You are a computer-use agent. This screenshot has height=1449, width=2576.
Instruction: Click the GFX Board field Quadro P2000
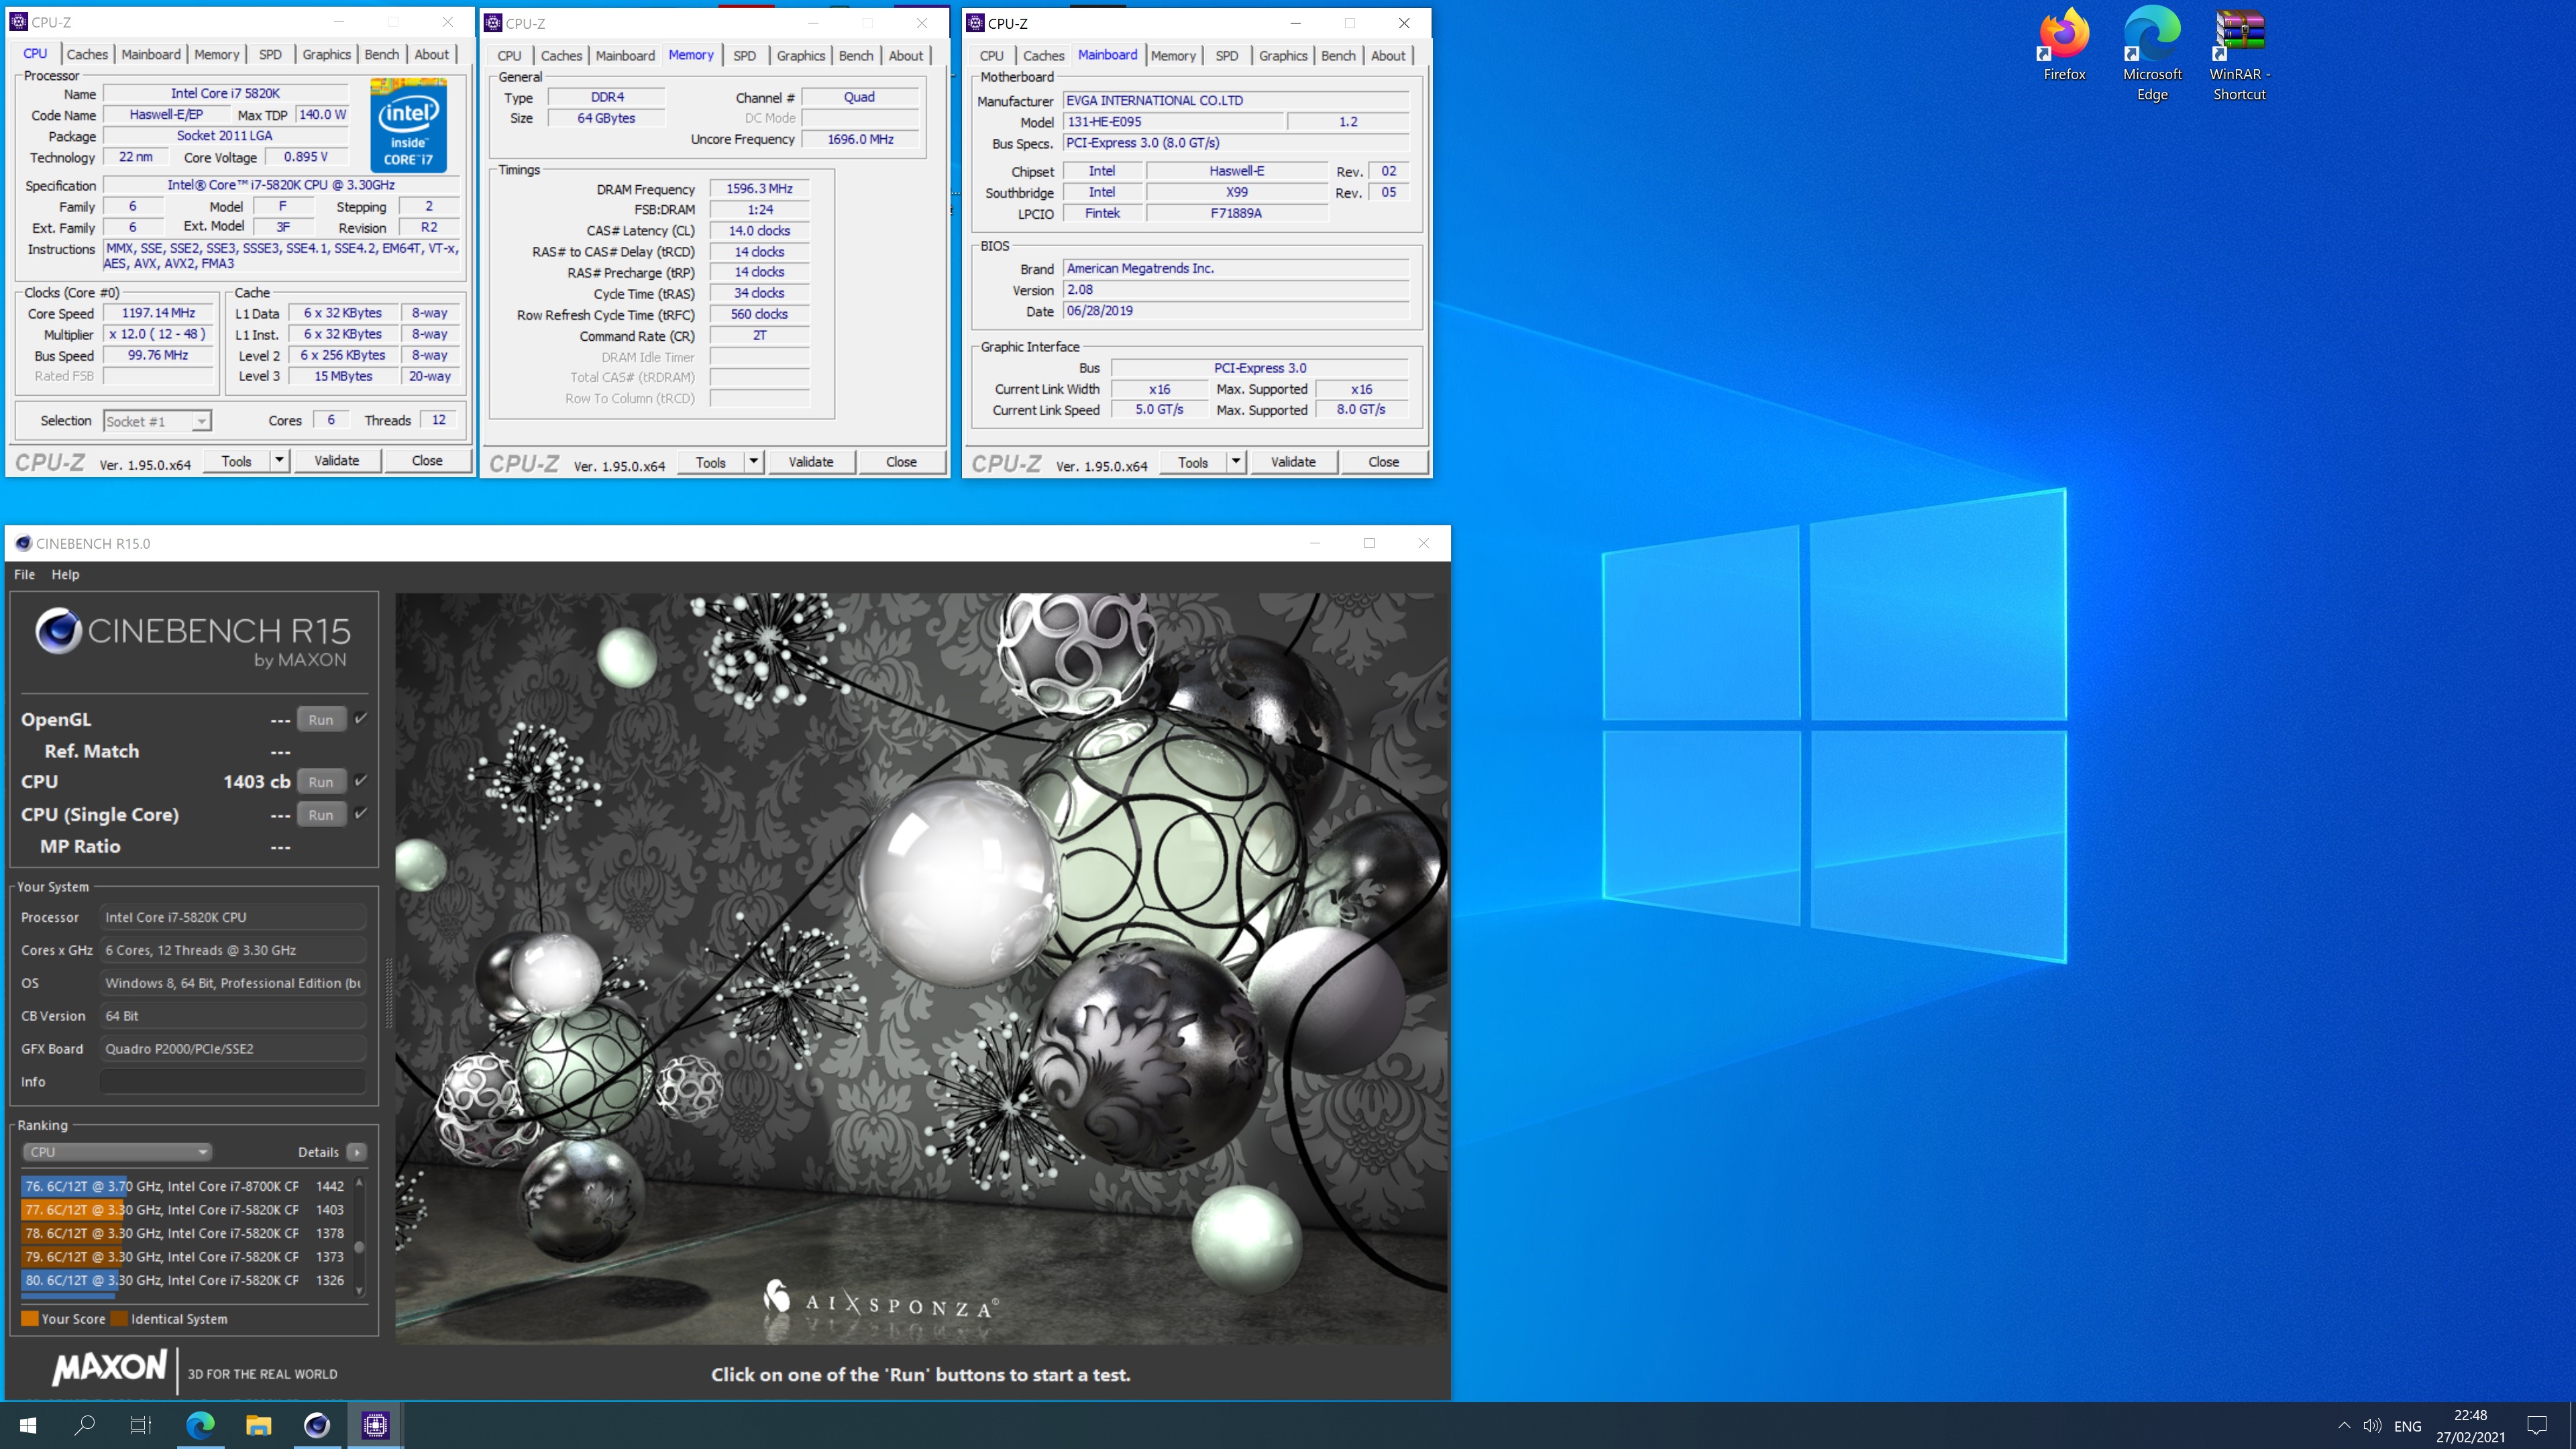point(233,1048)
